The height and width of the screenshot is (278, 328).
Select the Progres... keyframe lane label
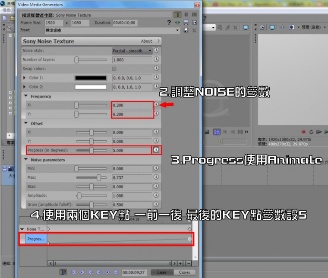[36, 239]
